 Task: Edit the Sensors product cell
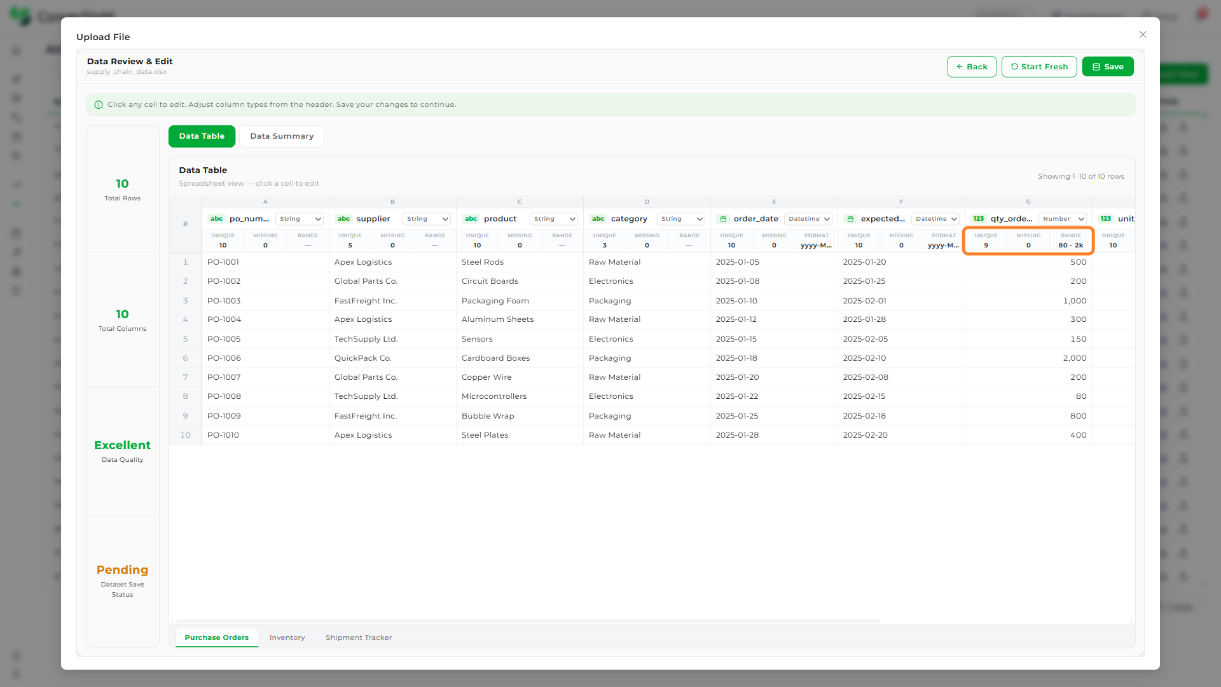[520, 339]
